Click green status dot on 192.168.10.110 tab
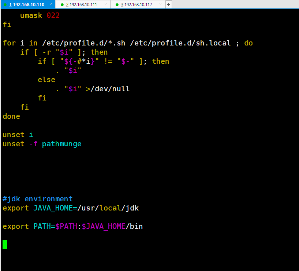This screenshot has width=299, height=271. (5, 5)
